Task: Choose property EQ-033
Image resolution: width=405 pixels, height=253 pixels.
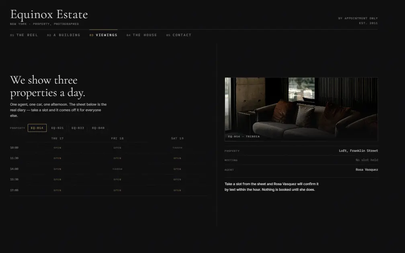Action: pos(78,128)
